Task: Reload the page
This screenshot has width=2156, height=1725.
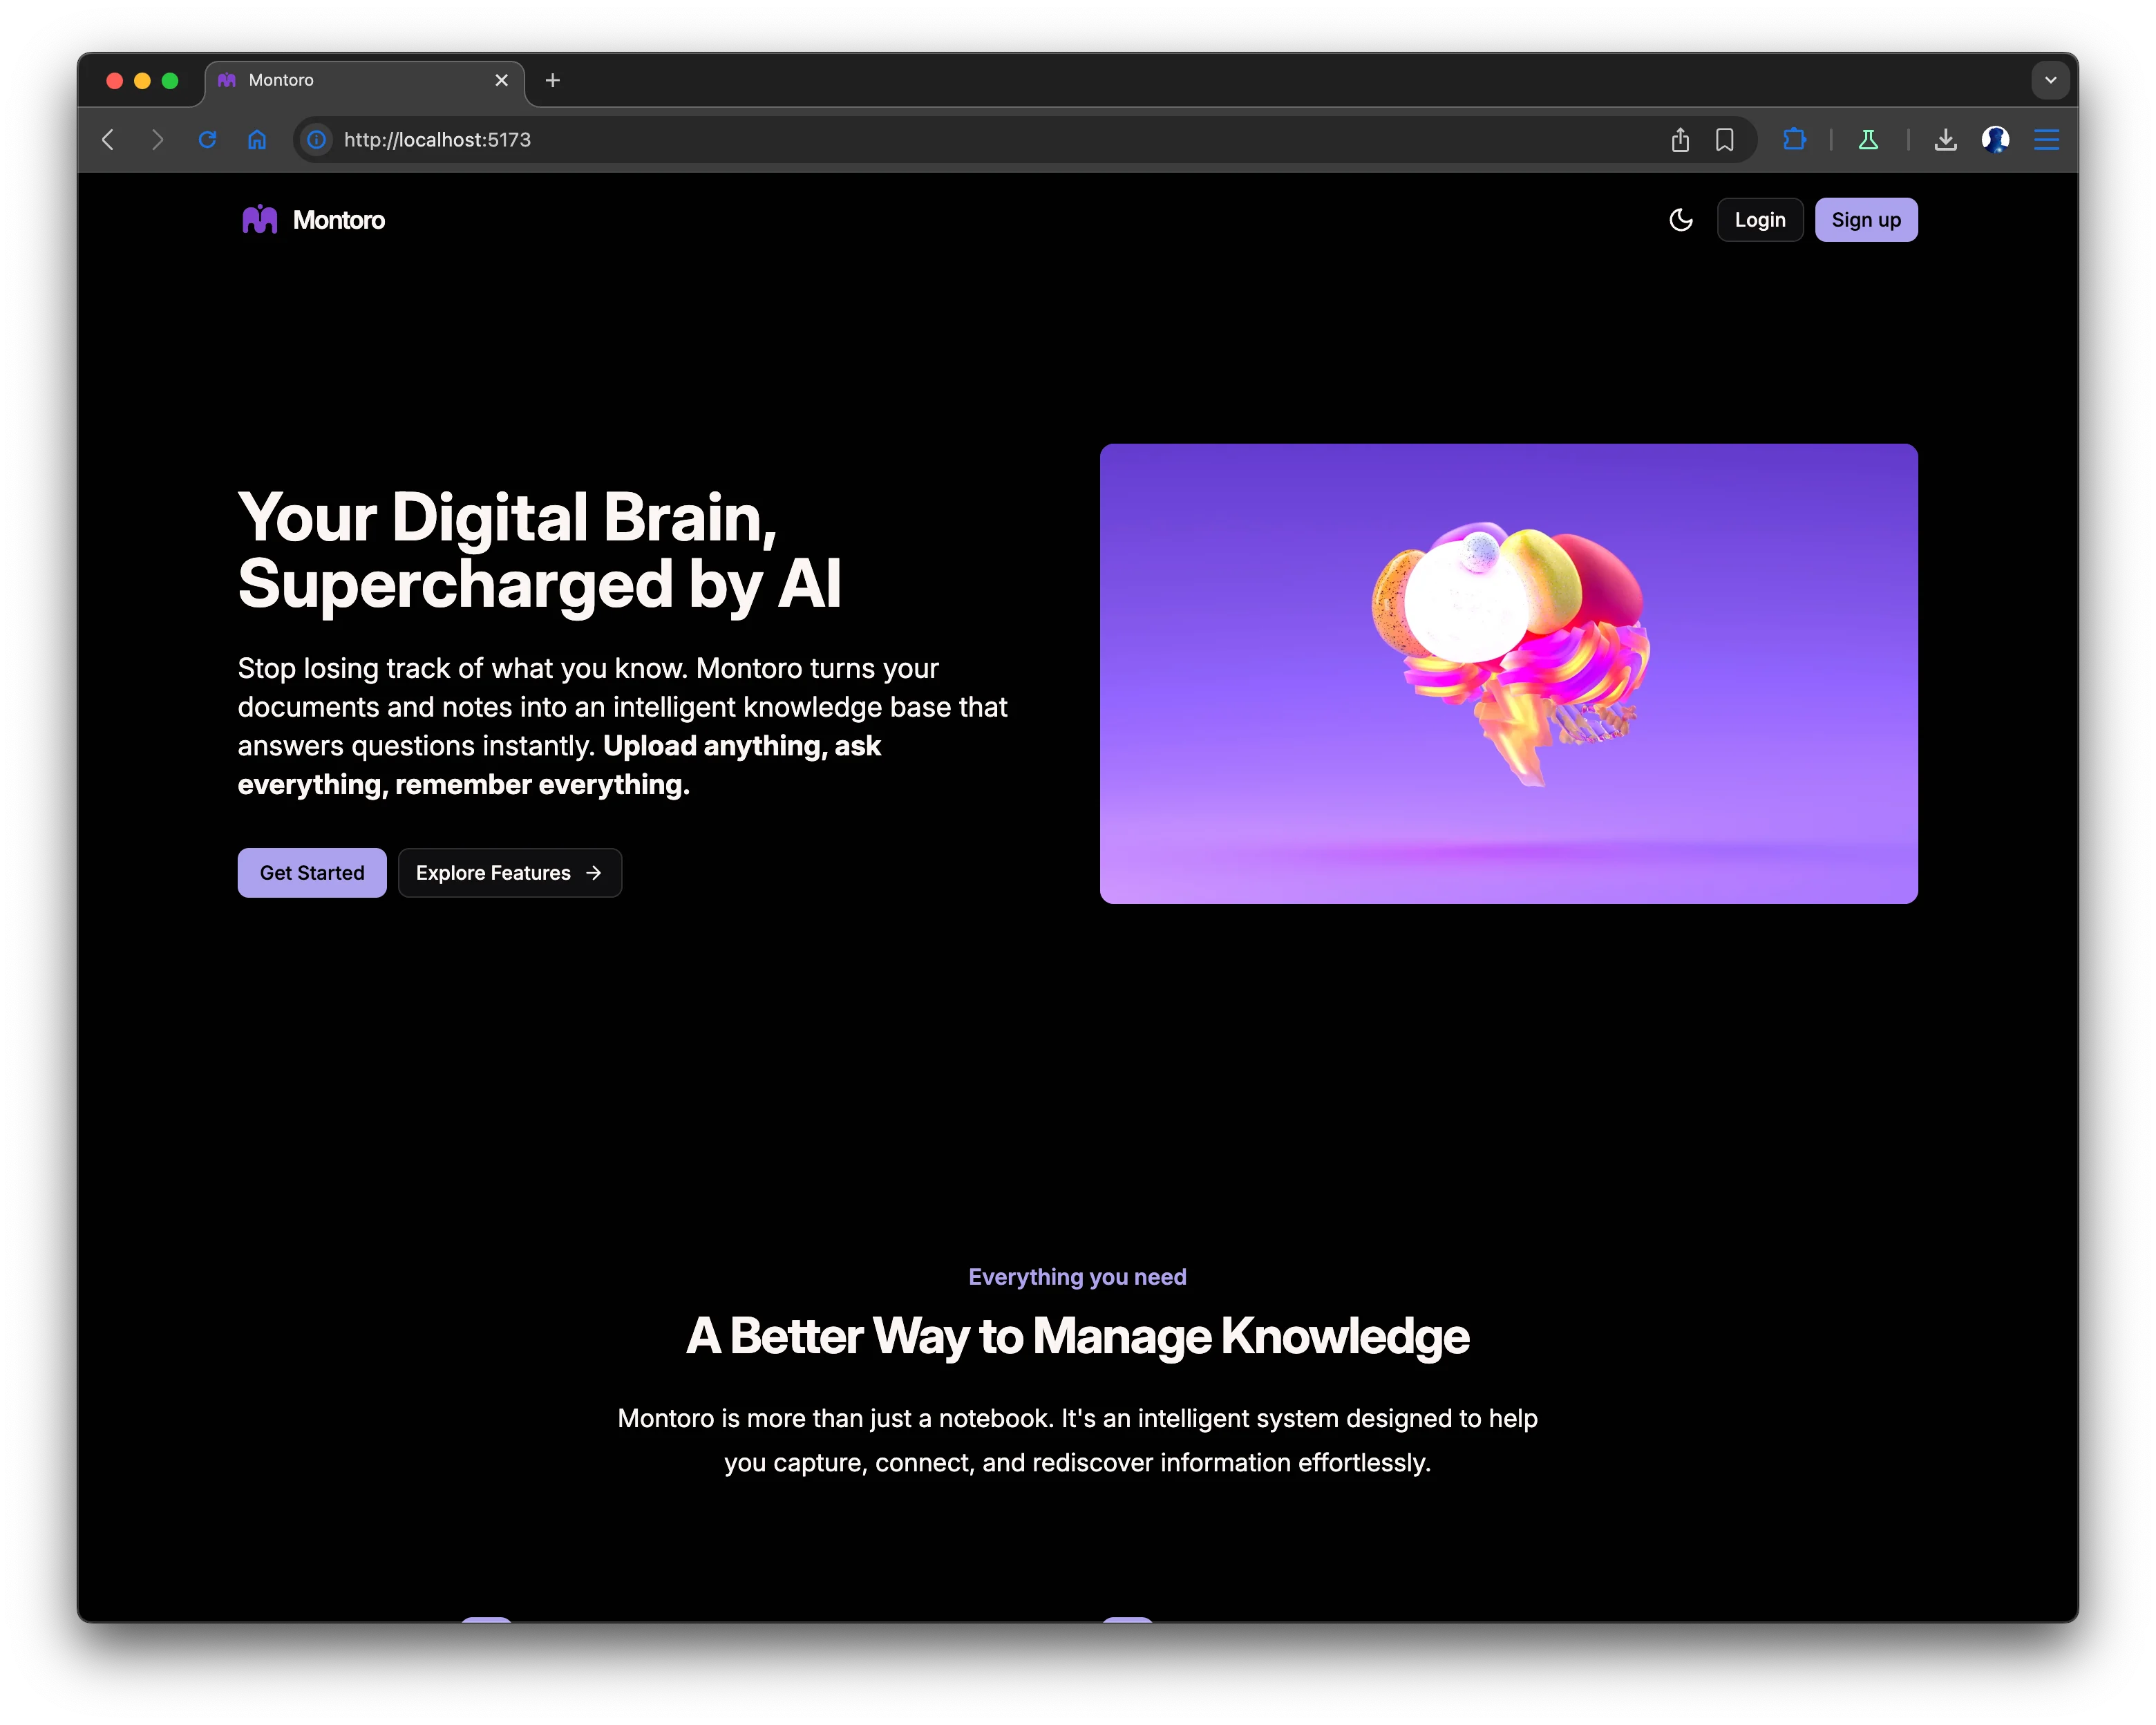Action: point(208,140)
